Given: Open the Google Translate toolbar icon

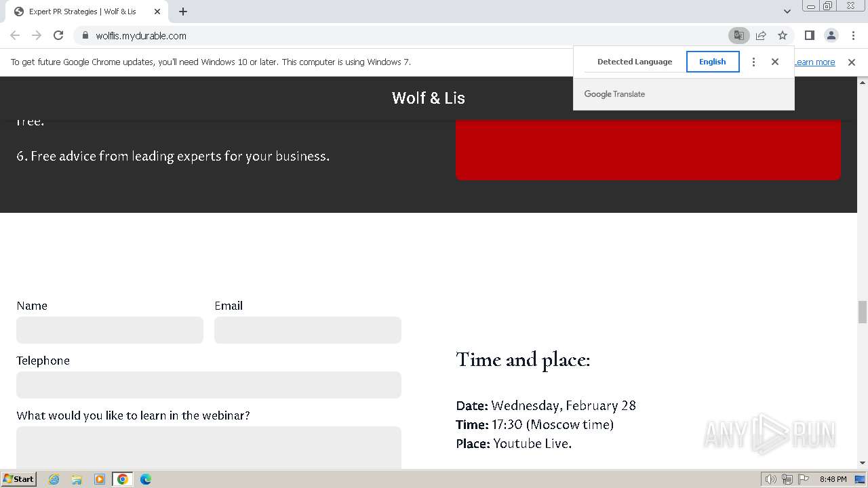Looking at the screenshot, I should point(739,35).
